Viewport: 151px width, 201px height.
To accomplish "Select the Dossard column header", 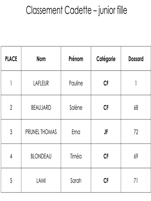I will tap(136, 59).
